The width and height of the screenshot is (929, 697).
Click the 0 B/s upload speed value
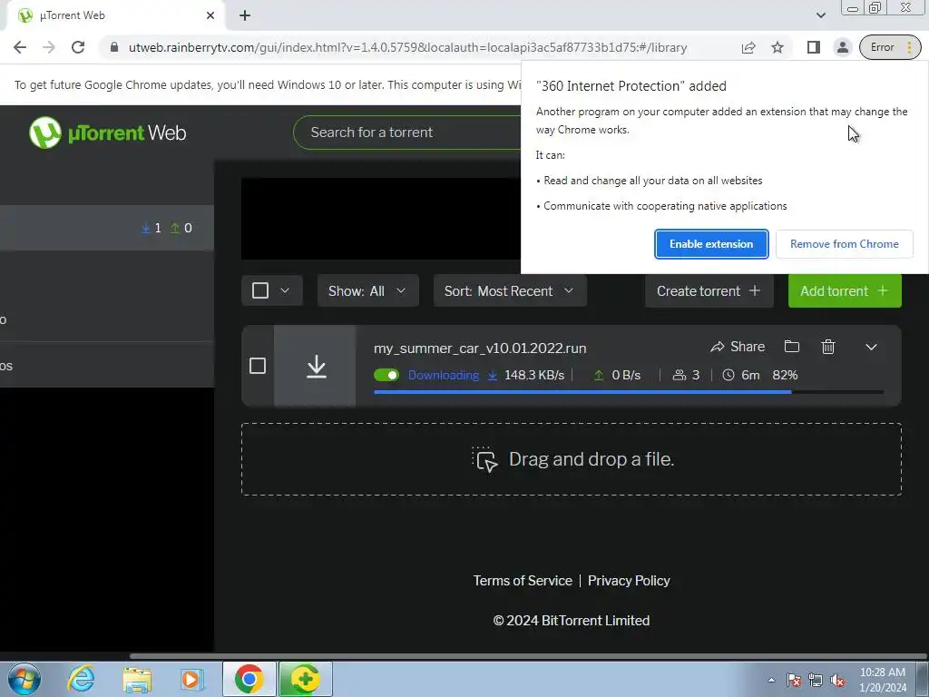tap(626, 375)
